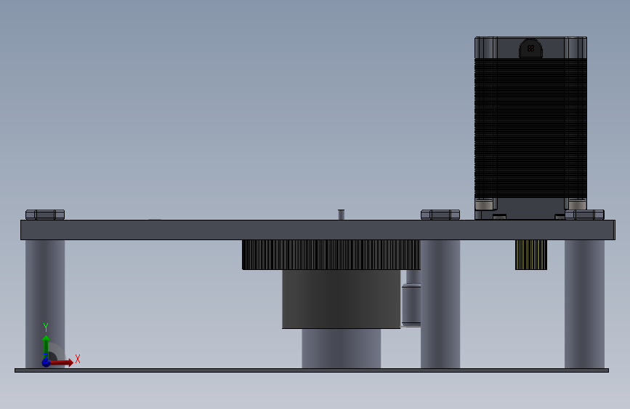630x409 pixels.
Task: Select the thin bottom base plate
Action: [x=312, y=370]
